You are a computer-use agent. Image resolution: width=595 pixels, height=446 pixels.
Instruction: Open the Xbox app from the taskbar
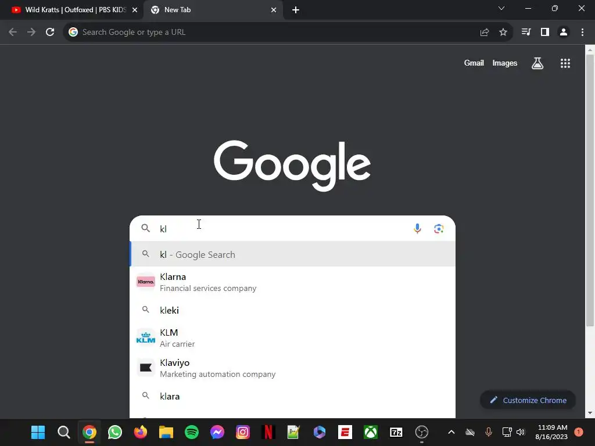(370, 432)
